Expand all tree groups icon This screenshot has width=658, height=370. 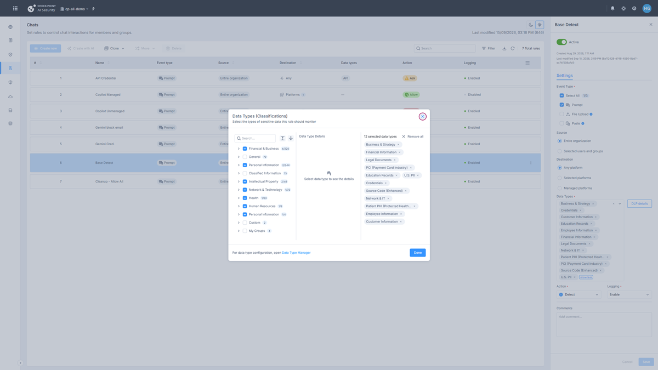click(282, 138)
